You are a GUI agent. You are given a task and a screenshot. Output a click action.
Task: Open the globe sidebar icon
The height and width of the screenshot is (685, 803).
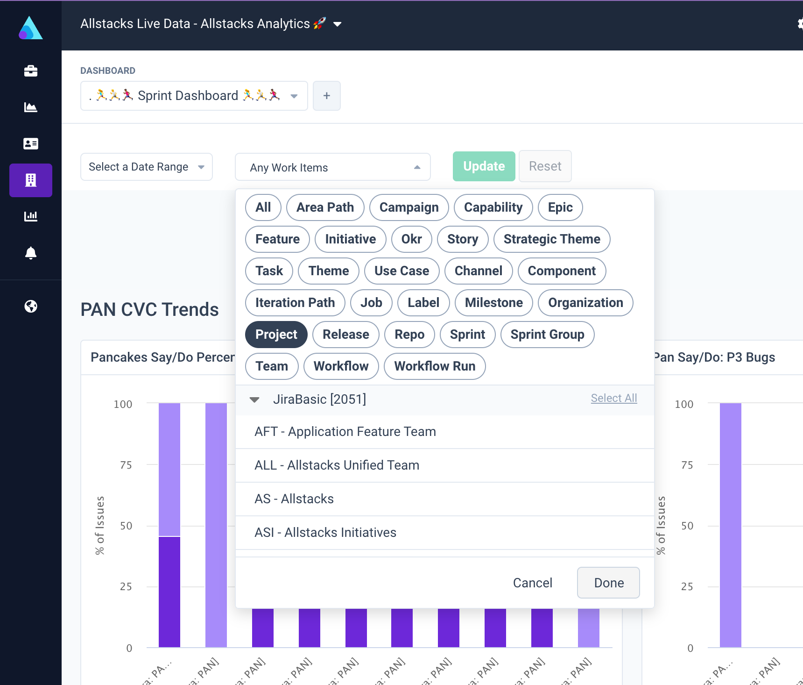click(31, 307)
